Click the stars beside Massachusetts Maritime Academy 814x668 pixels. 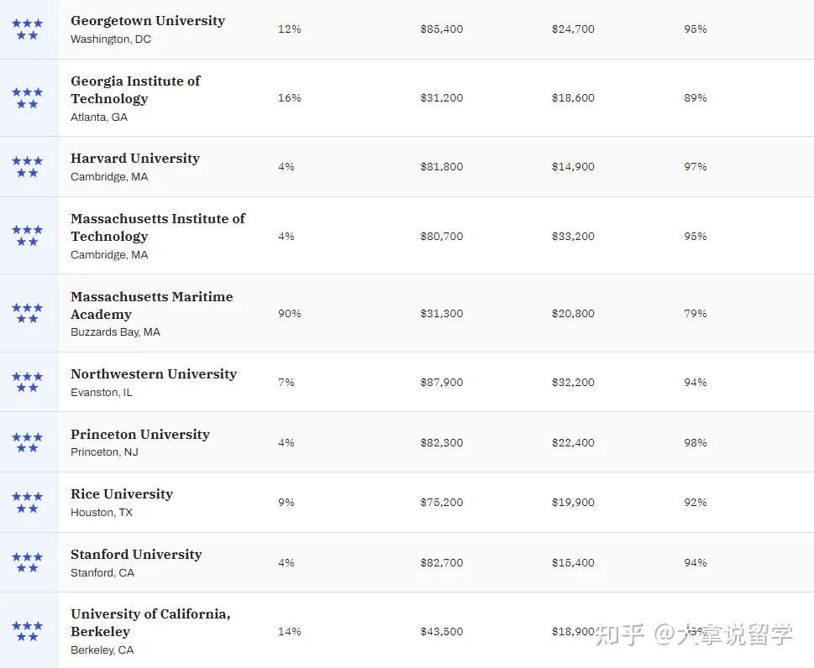click(x=27, y=313)
